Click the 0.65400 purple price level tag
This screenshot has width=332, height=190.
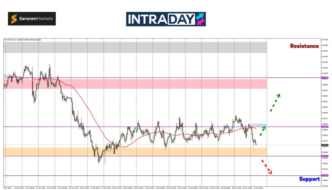(324, 156)
